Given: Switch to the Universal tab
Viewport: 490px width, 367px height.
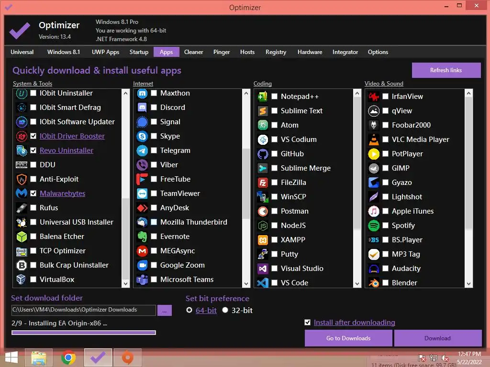Looking at the screenshot, I should (x=22, y=52).
